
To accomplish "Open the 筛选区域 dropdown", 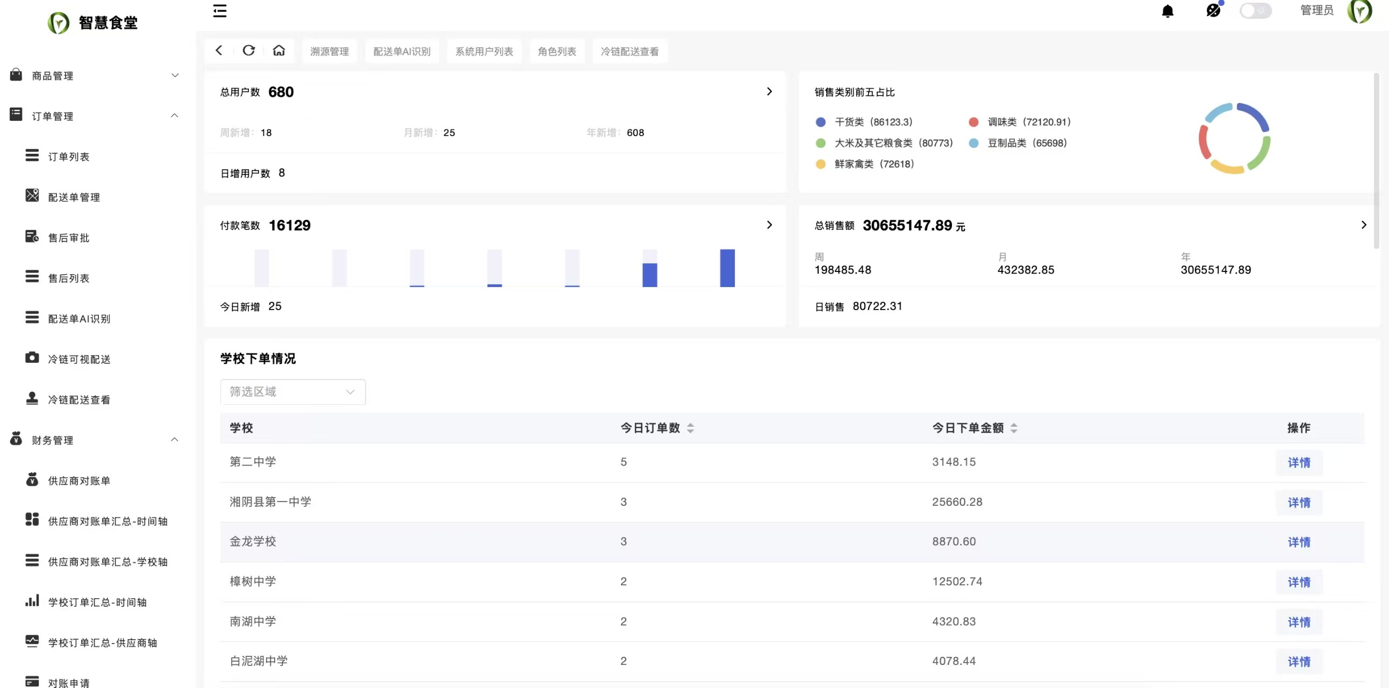I will (293, 392).
